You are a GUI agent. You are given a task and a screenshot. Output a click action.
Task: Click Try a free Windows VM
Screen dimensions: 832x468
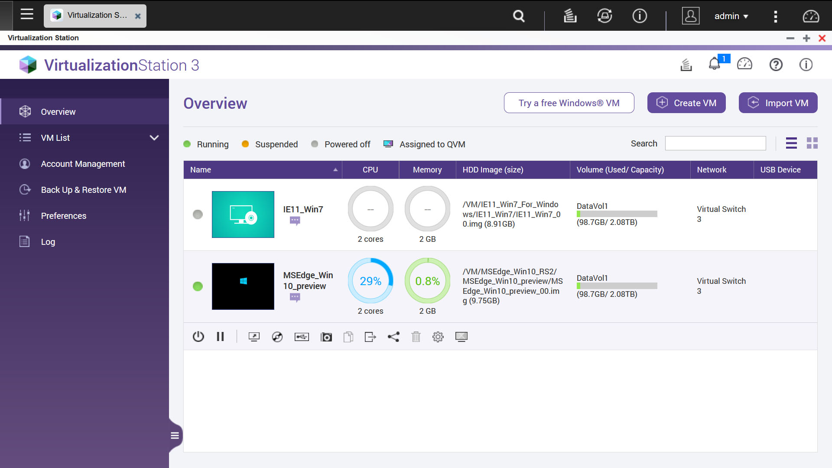point(569,103)
